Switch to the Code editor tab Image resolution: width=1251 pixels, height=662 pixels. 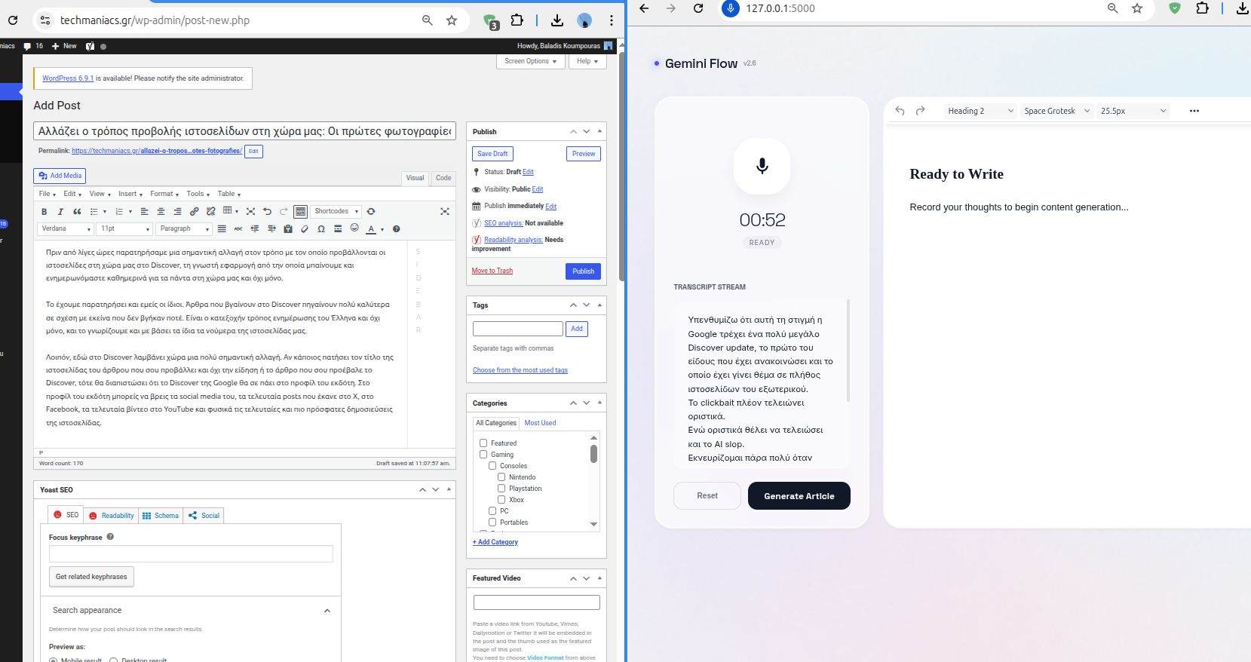click(443, 178)
